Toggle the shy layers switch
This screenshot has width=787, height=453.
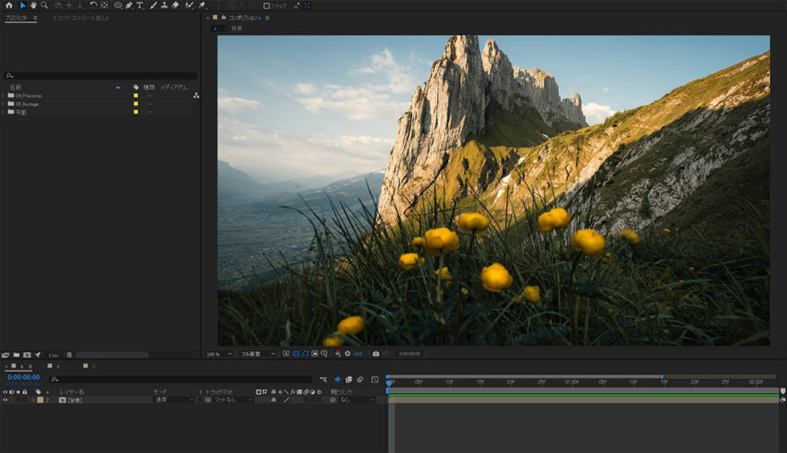(338, 379)
